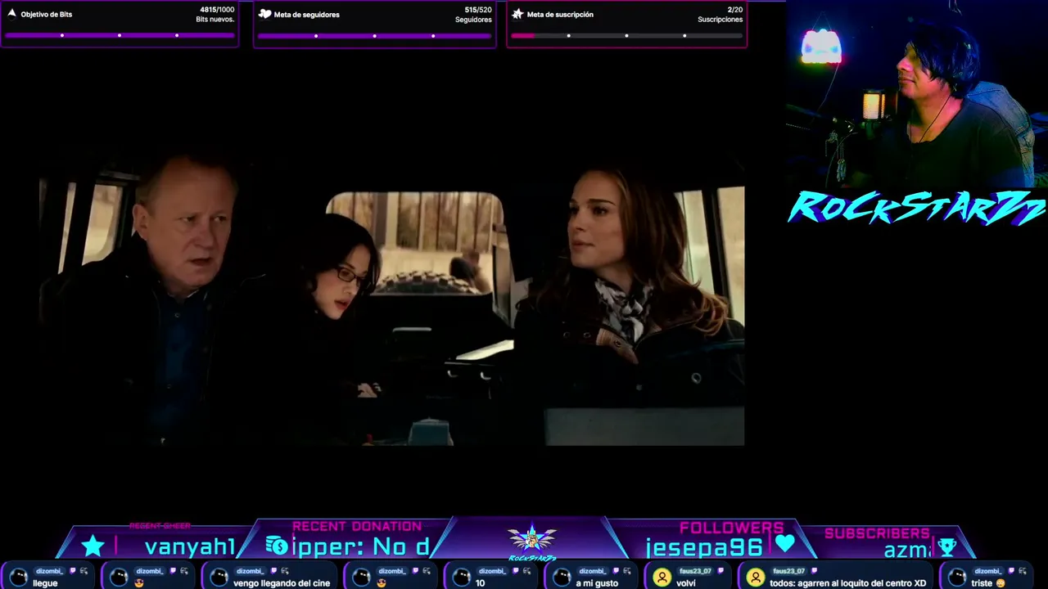1048x589 pixels.
Task: Click the RockStarZz star logo in bottom bar
Action: pos(532,540)
